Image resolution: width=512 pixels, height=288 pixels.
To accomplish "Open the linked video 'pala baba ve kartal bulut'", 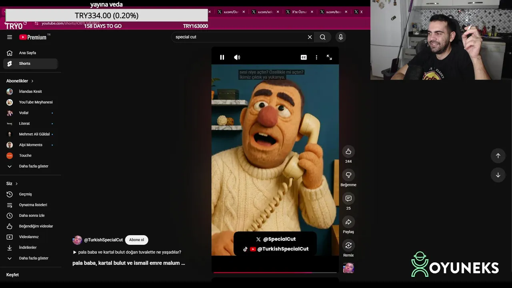I will (127, 252).
